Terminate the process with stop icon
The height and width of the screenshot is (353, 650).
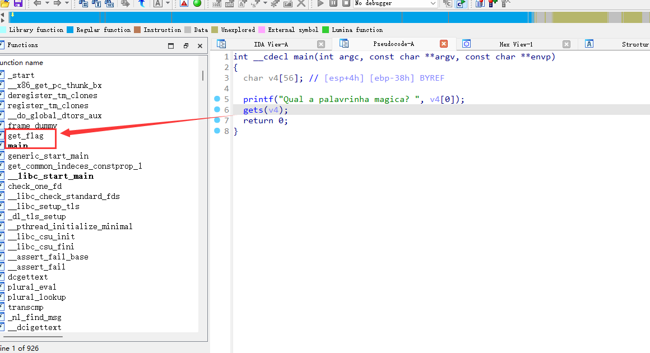coord(346,3)
